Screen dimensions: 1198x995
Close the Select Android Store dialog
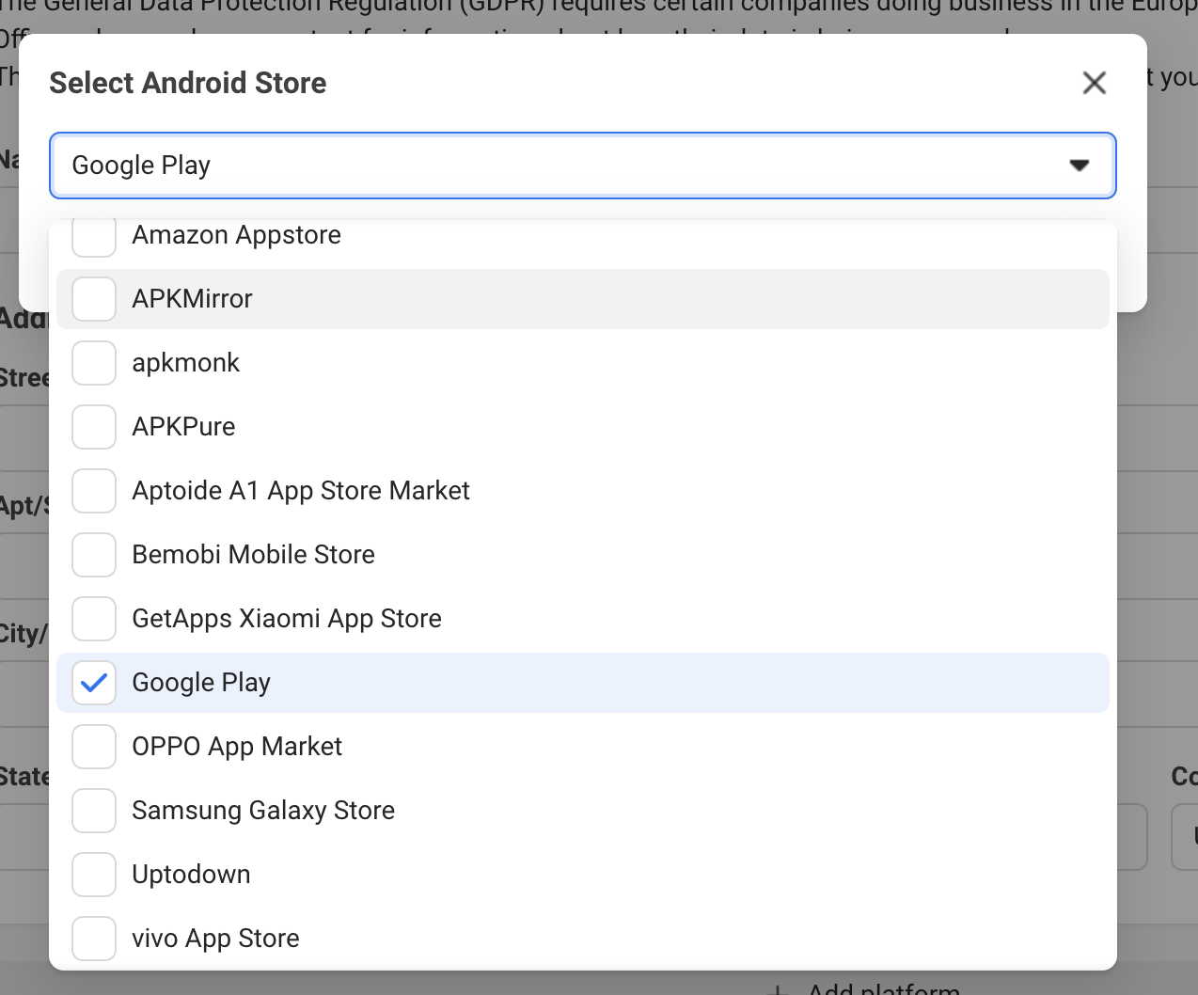[1094, 83]
